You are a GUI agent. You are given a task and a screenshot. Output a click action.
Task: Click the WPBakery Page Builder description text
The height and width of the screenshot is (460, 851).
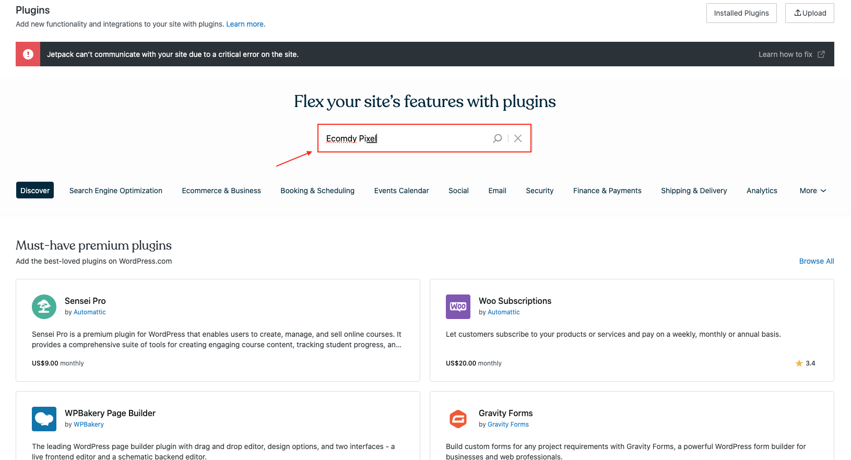pos(213,452)
